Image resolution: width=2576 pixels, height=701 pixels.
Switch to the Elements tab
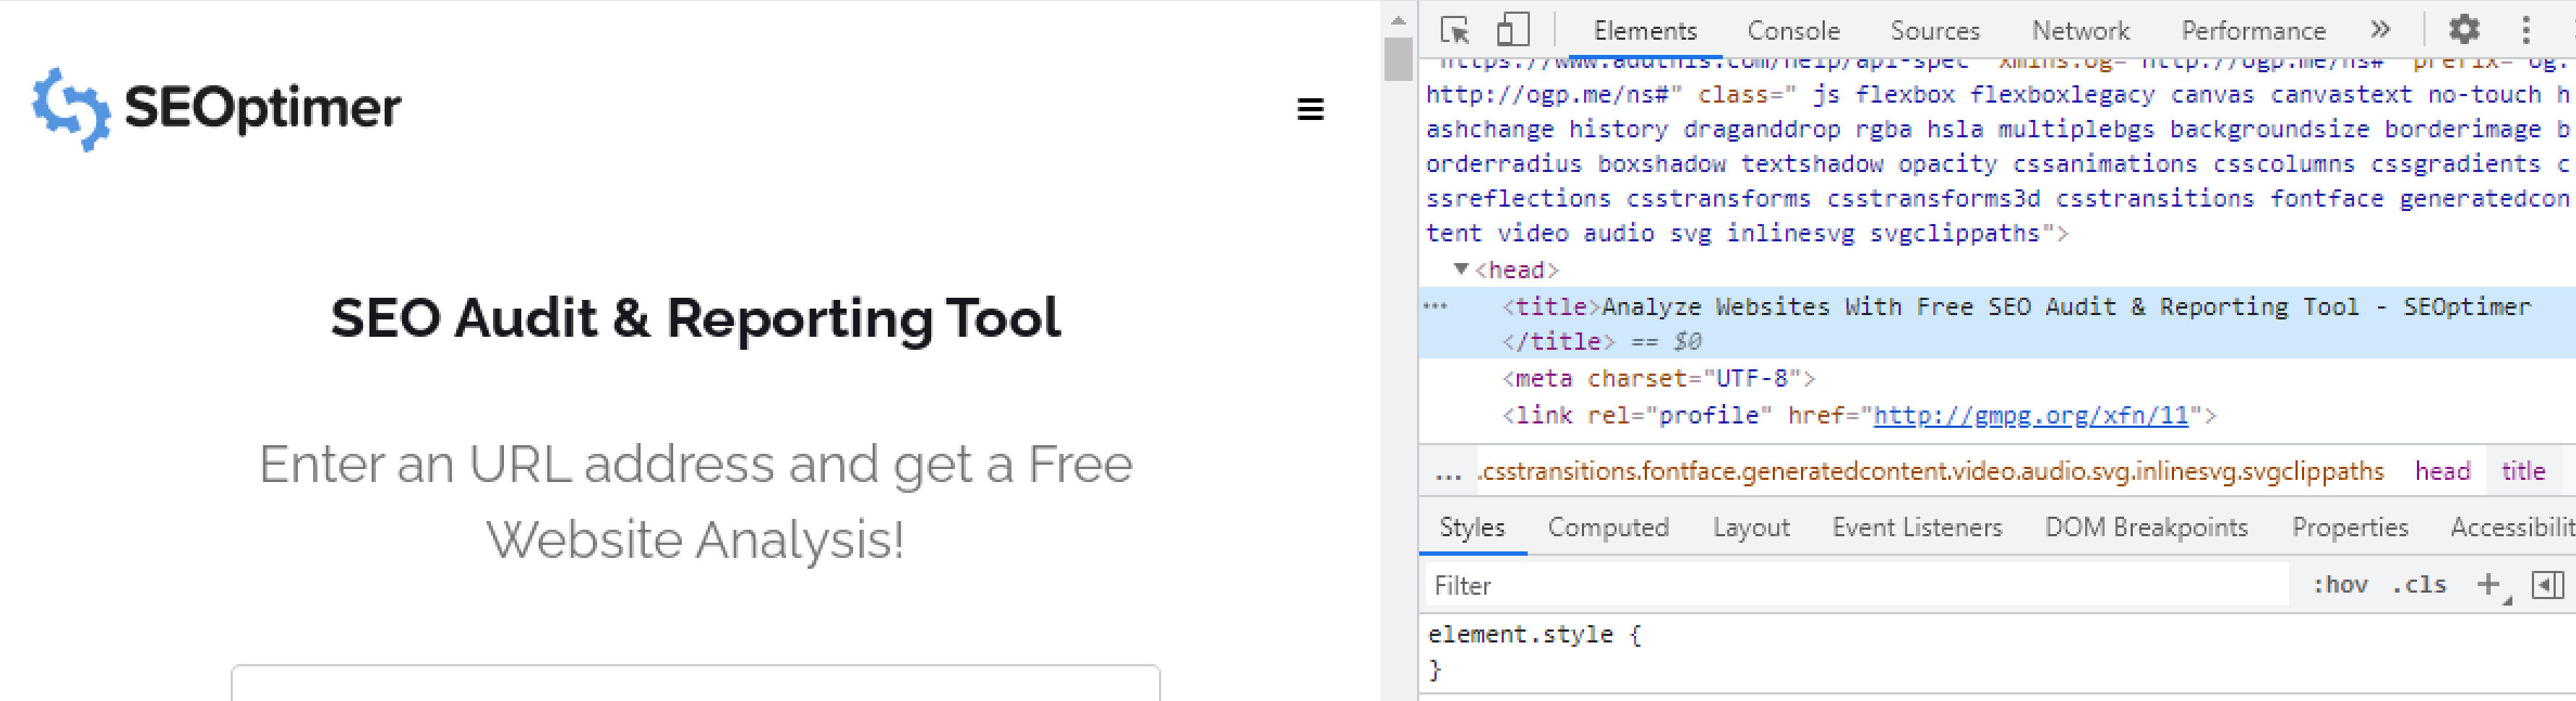coord(1645,31)
